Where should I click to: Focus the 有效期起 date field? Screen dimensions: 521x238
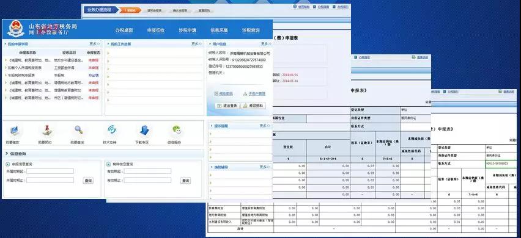coord(147,171)
